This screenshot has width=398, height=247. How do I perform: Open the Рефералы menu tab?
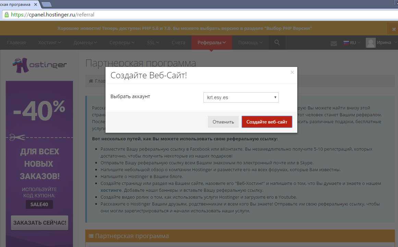(211, 43)
